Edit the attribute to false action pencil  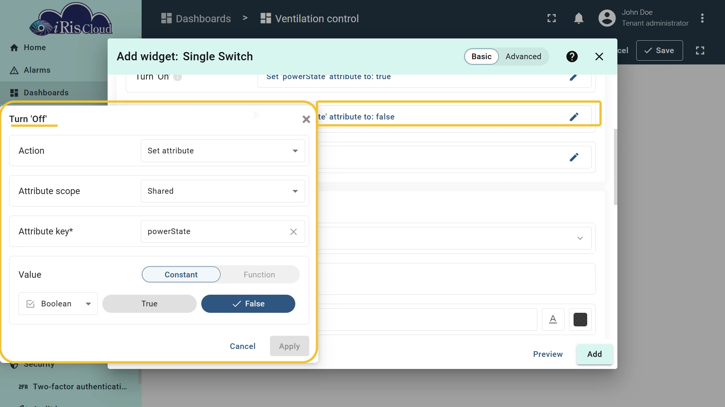(x=574, y=117)
